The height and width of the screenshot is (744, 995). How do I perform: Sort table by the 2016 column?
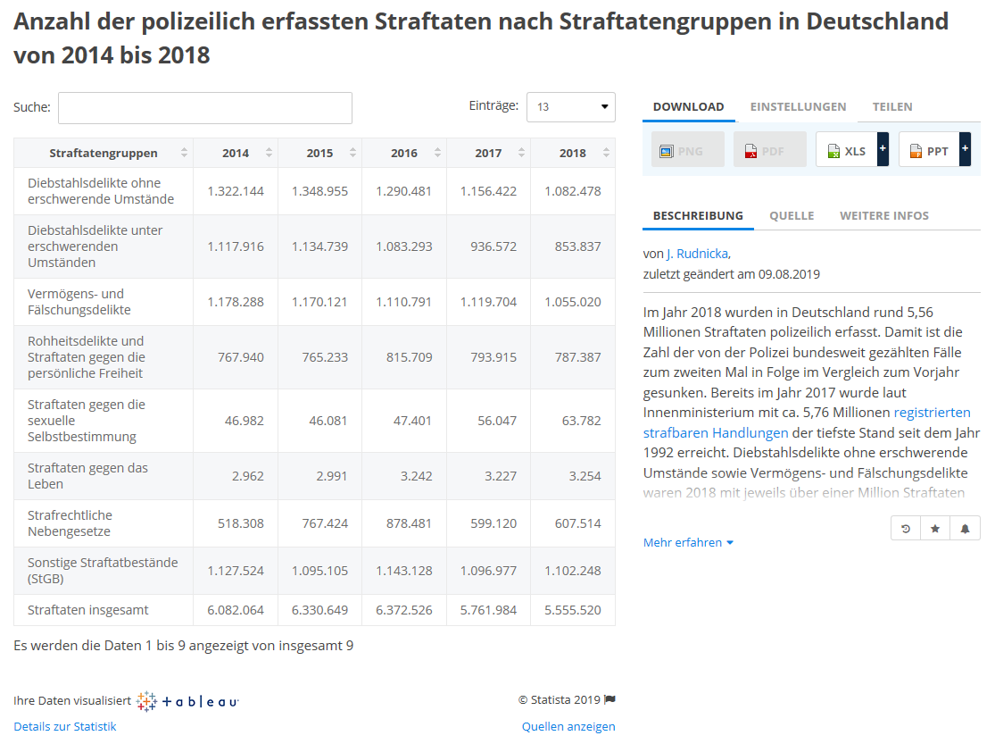[404, 153]
